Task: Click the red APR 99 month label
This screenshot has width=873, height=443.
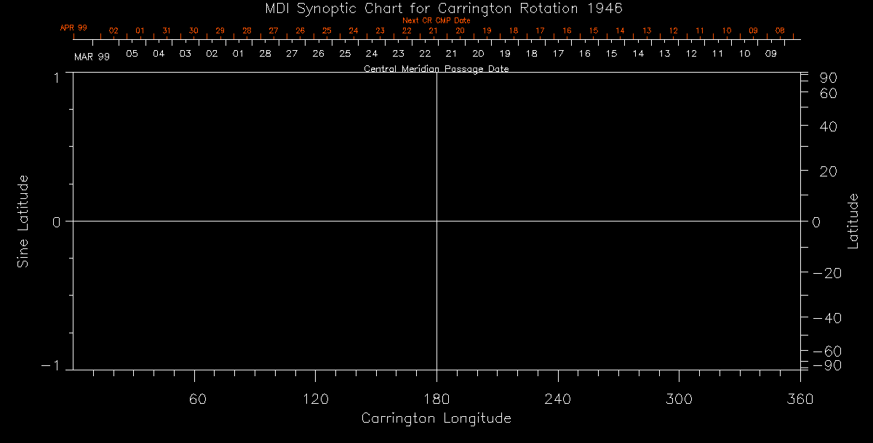Action: click(x=73, y=28)
